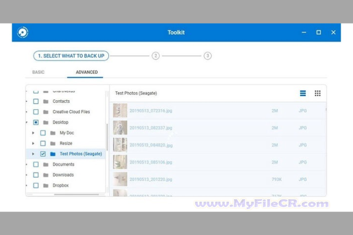Select file name 20190513_085106.jpg
This screenshot has height=235, width=353.
point(151,163)
